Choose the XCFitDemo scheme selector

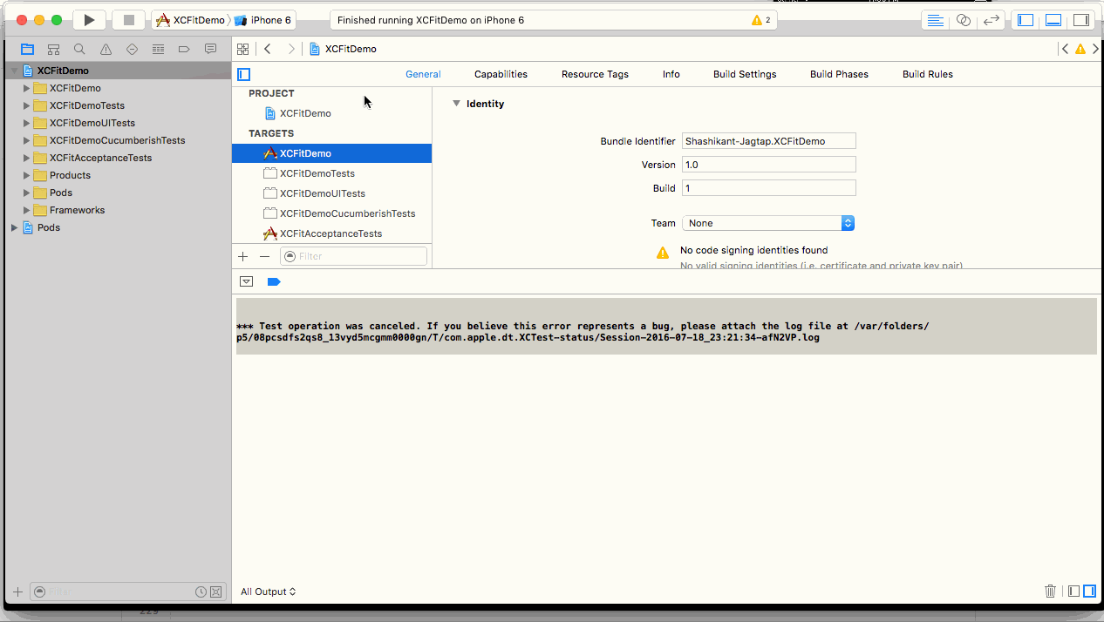click(x=191, y=20)
